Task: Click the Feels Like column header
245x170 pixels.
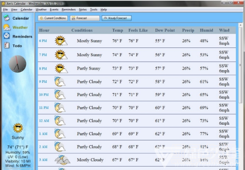Action: tap(138, 30)
